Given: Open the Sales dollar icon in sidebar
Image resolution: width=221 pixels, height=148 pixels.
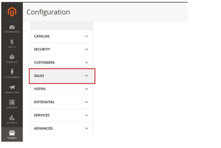Looking at the screenshot, I should tap(12, 42).
